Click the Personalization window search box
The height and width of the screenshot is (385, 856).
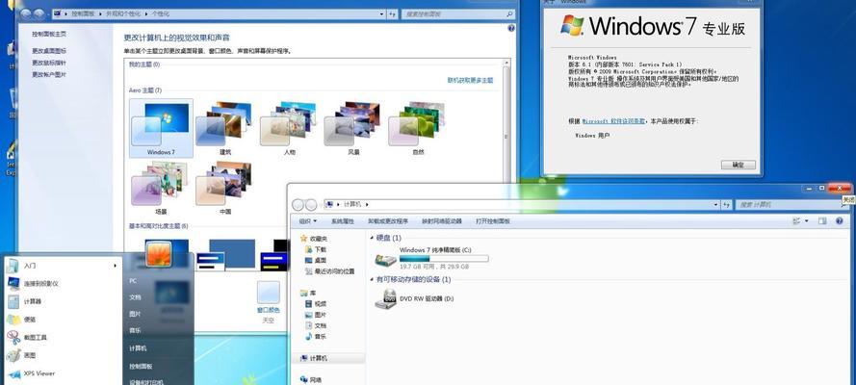point(458,14)
